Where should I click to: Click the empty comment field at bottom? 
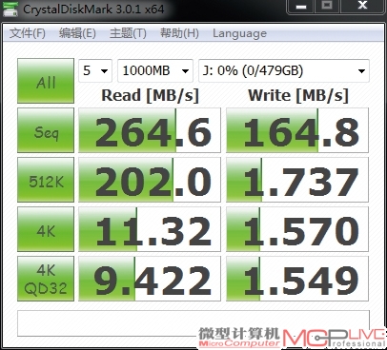[x=193, y=323]
